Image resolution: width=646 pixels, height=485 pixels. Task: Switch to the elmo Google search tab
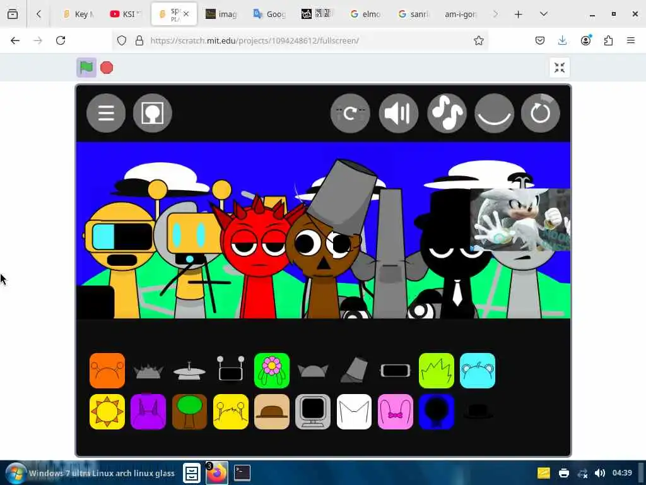coord(365,14)
